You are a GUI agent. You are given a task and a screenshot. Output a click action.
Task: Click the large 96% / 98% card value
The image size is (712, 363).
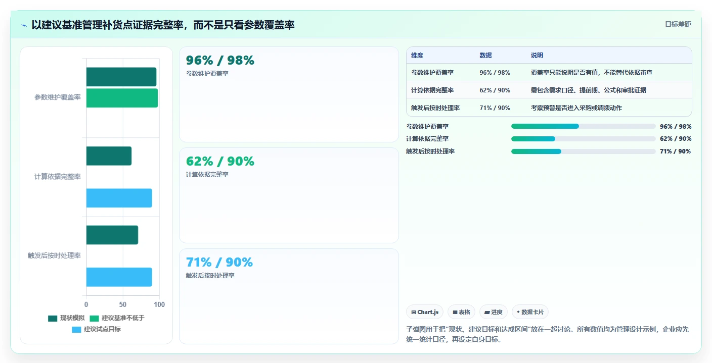coord(220,61)
